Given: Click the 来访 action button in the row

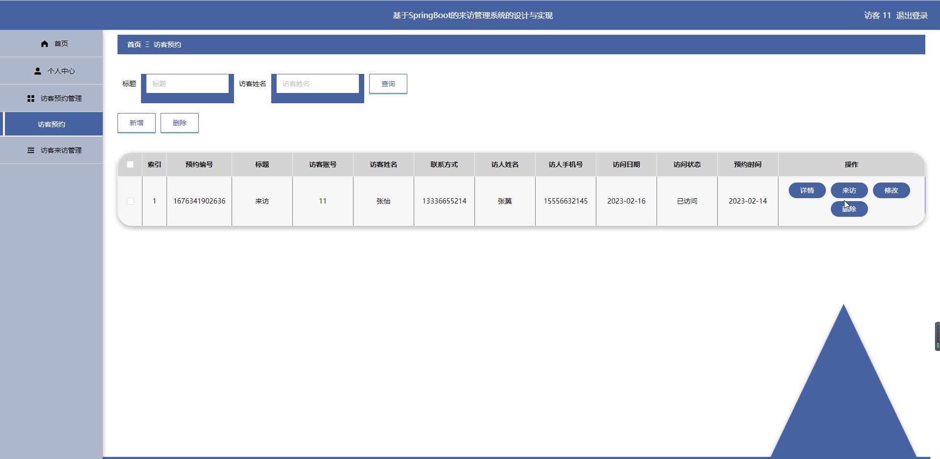Looking at the screenshot, I should pos(849,190).
